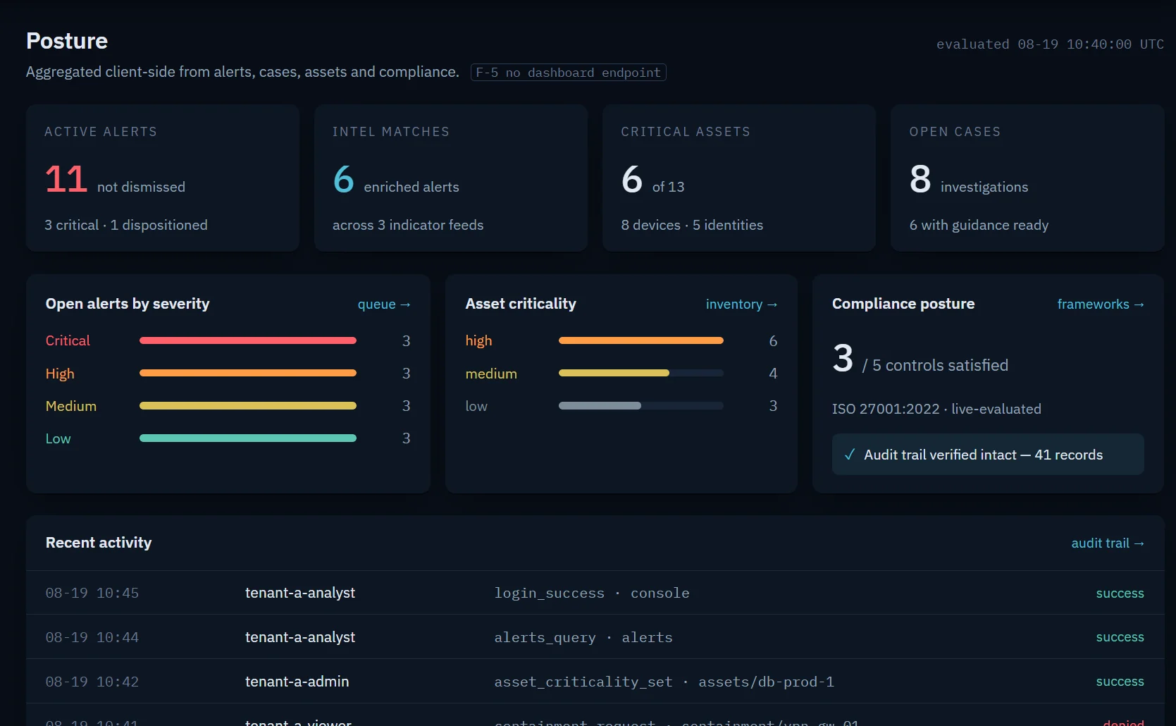The image size is (1176, 726).
Task: Click the 'Compliance posture' heading
Action: [903, 304]
